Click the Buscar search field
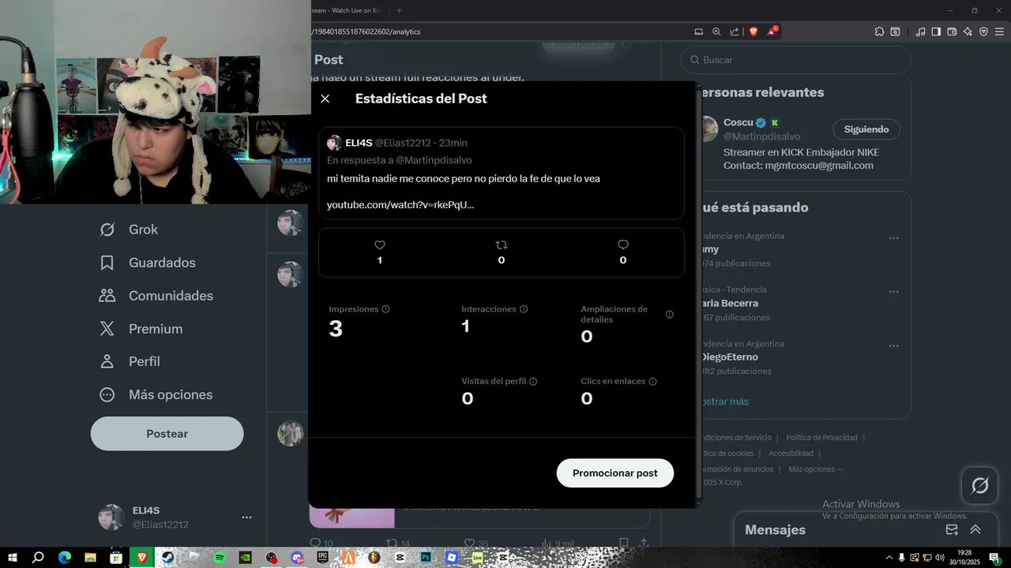 (x=796, y=60)
